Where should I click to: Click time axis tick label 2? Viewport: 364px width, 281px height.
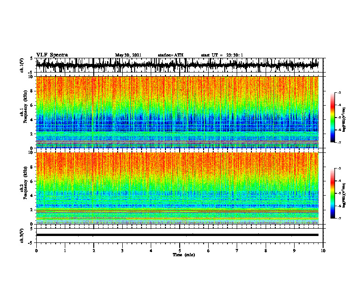tap(94, 251)
